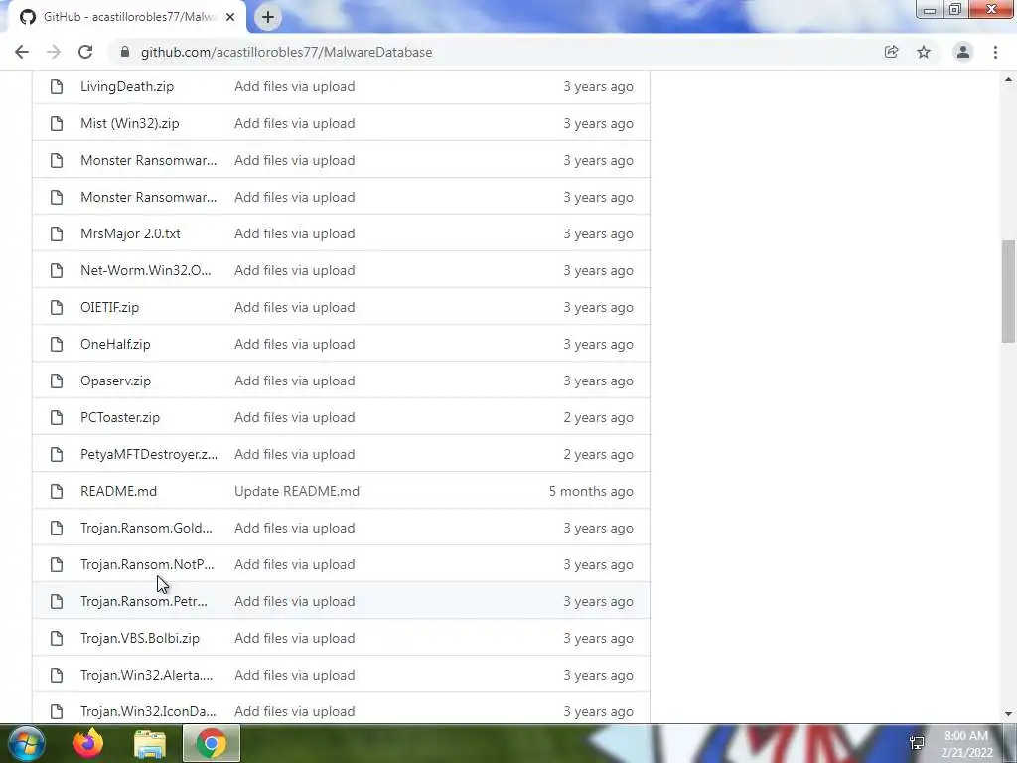Screen dimensions: 1017x763
Task: Launch Firefox from the taskbar
Action: point(88,743)
